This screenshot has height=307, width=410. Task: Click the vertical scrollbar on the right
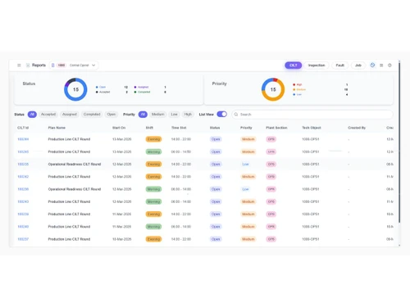(x=399, y=142)
